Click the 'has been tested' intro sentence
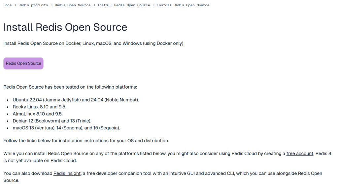The width and height of the screenshot is (338, 188). (x=70, y=87)
